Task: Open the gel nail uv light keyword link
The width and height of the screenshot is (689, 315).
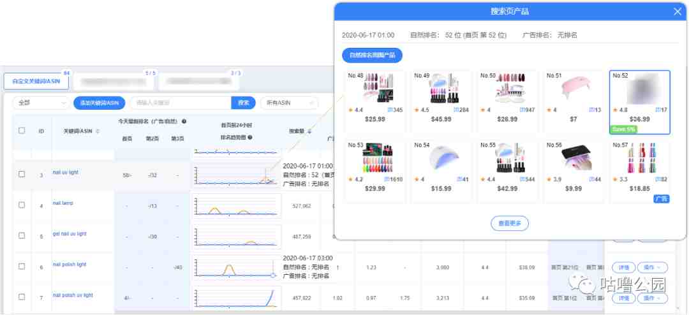Action: [70, 234]
